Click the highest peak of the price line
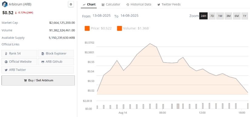Image resolution: width=250 pixels, height=117 pixels. pos(150,44)
